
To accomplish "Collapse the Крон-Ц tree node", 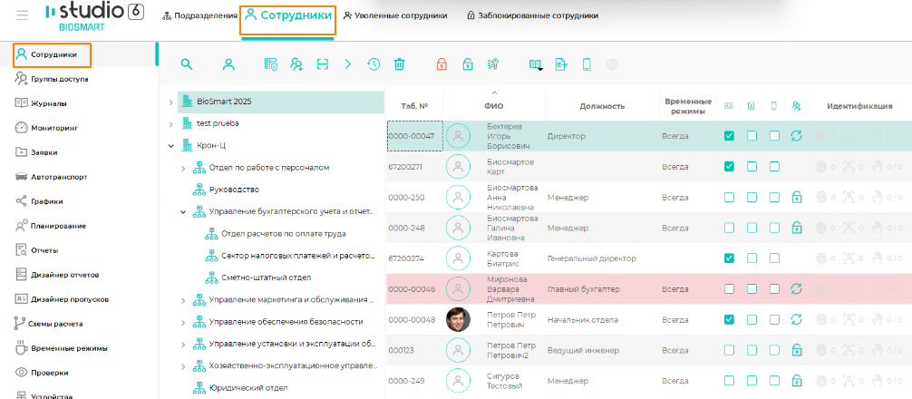I will (x=170, y=145).
